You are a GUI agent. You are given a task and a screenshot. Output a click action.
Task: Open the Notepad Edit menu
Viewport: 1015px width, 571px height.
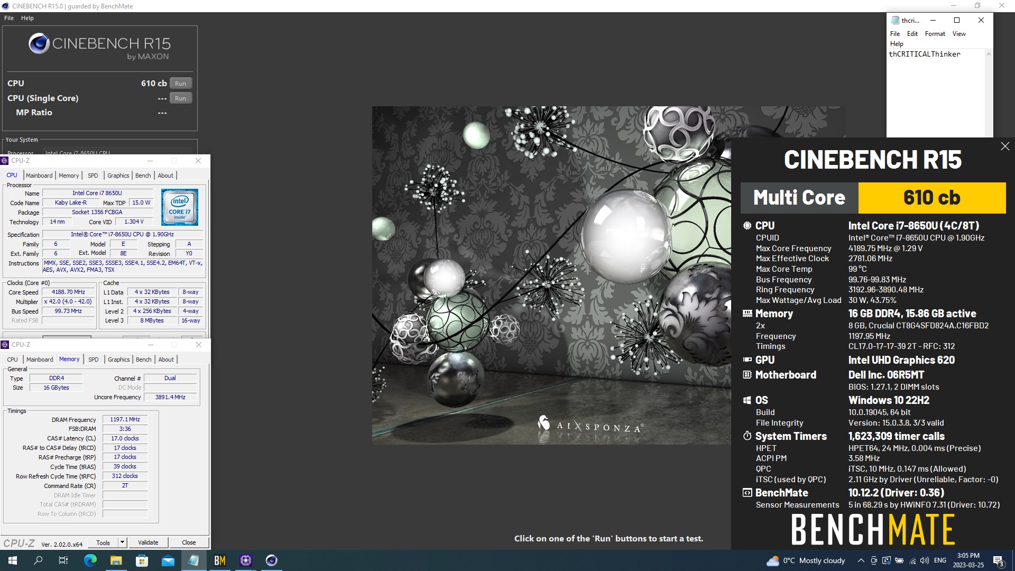coord(912,34)
